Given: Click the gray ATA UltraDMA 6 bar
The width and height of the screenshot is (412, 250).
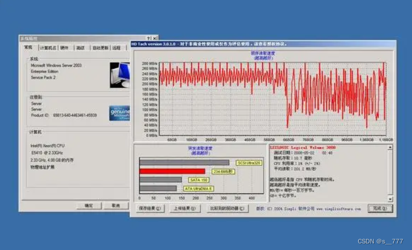Looking at the screenshot, I should 158,188.
